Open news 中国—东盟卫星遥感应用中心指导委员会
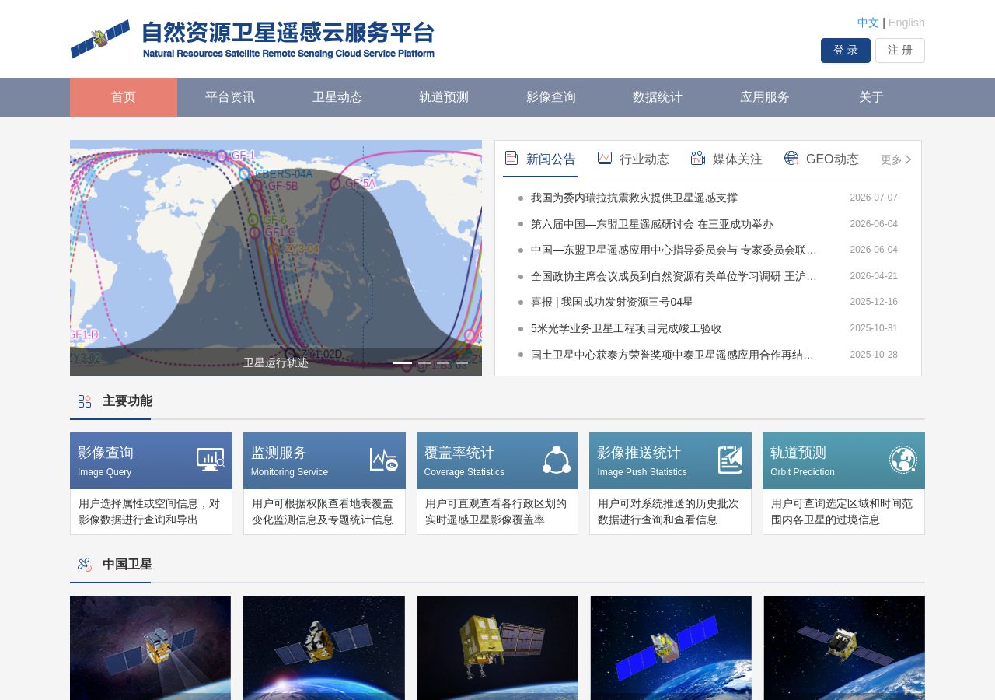 674,250
